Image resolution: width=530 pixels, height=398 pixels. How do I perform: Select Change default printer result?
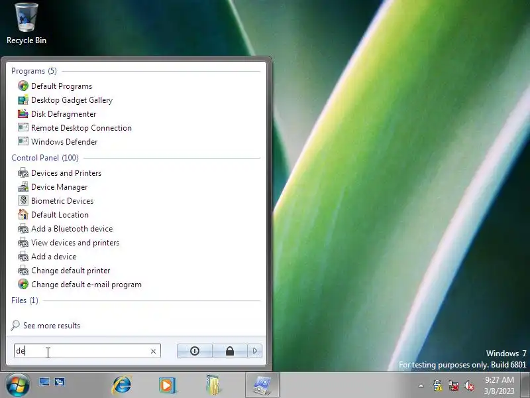tap(71, 270)
